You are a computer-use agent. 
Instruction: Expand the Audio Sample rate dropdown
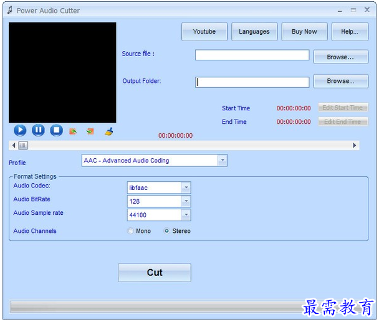[186, 215]
